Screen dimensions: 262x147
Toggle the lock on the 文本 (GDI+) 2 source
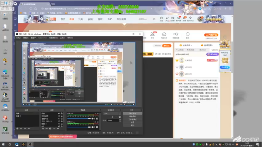coord(62,121)
